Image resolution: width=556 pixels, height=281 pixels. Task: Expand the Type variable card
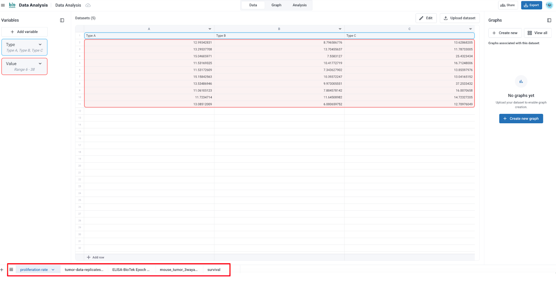pyautogui.click(x=40, y=44)
